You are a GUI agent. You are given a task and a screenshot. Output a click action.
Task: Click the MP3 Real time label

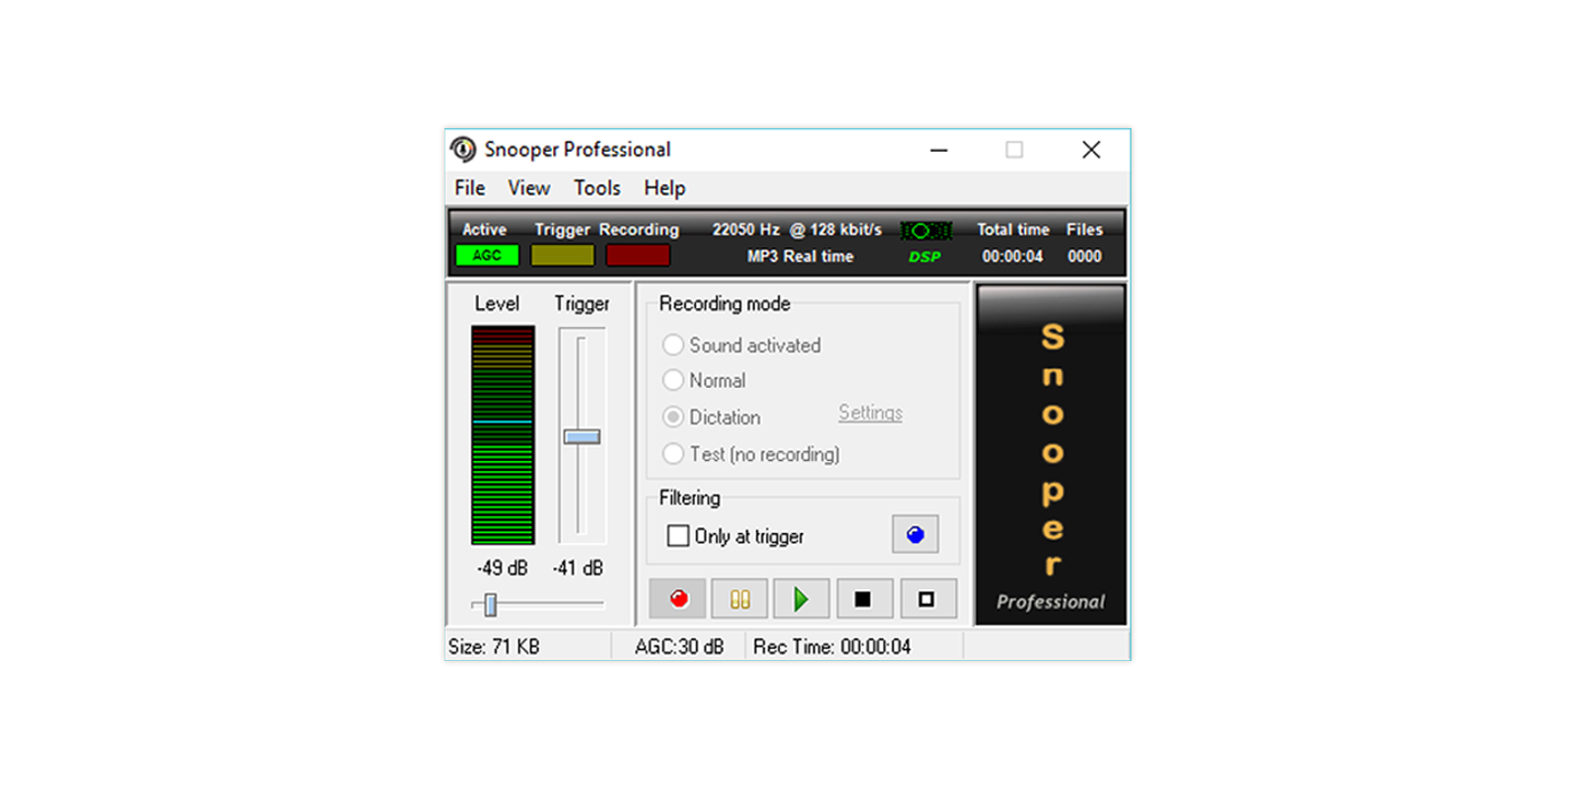800,256
